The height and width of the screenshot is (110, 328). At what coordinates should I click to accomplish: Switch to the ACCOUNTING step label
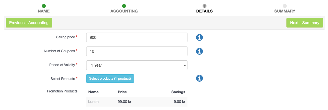[x=124, y=11]
